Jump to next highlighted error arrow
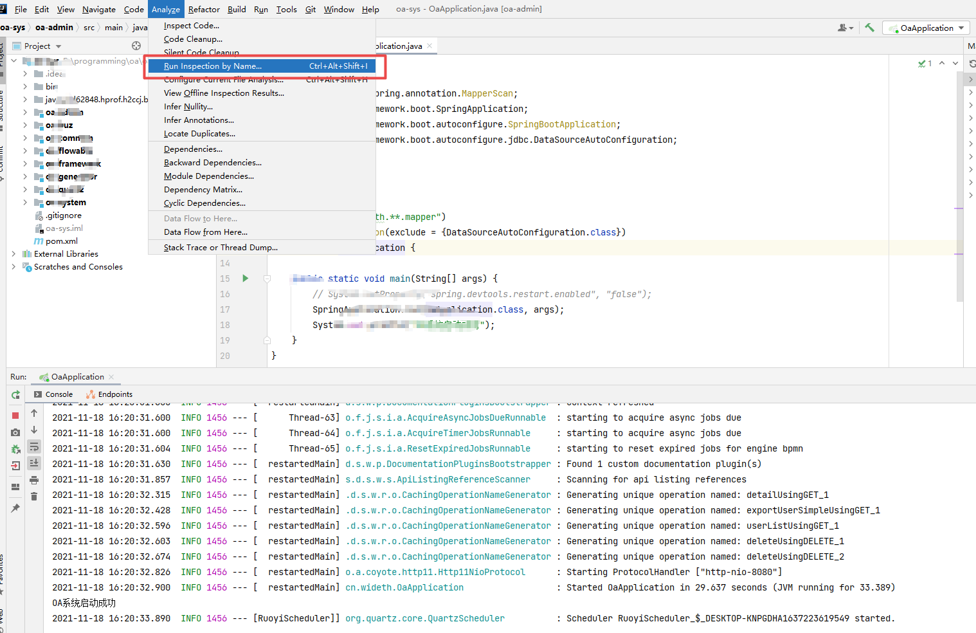976x633 pixels. click(955, 63)
